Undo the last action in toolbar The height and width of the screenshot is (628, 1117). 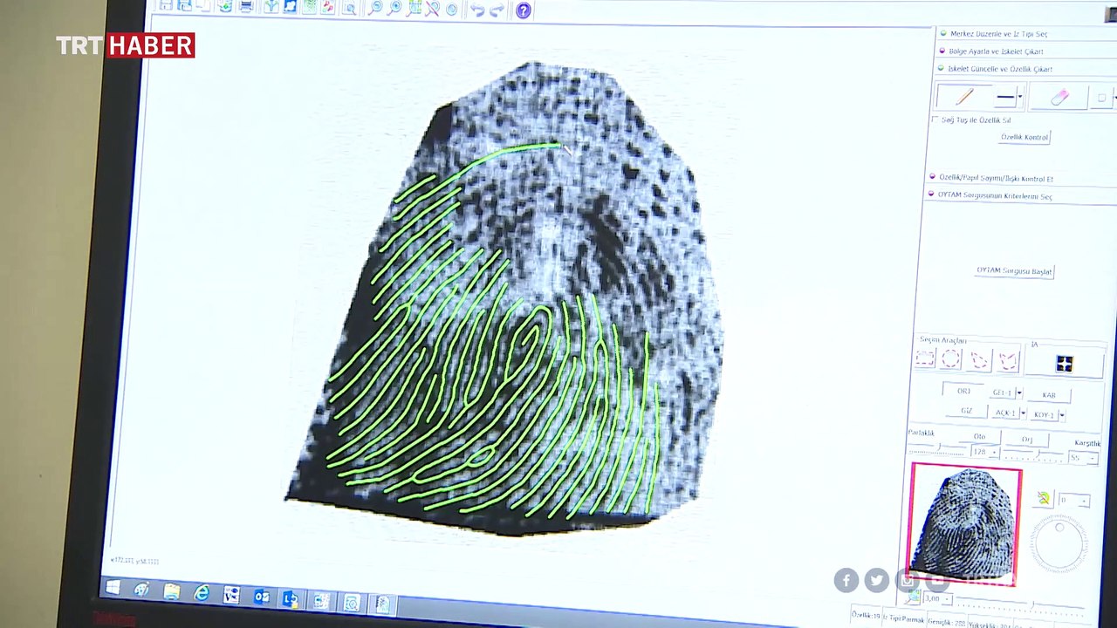(x=477, y=10)
